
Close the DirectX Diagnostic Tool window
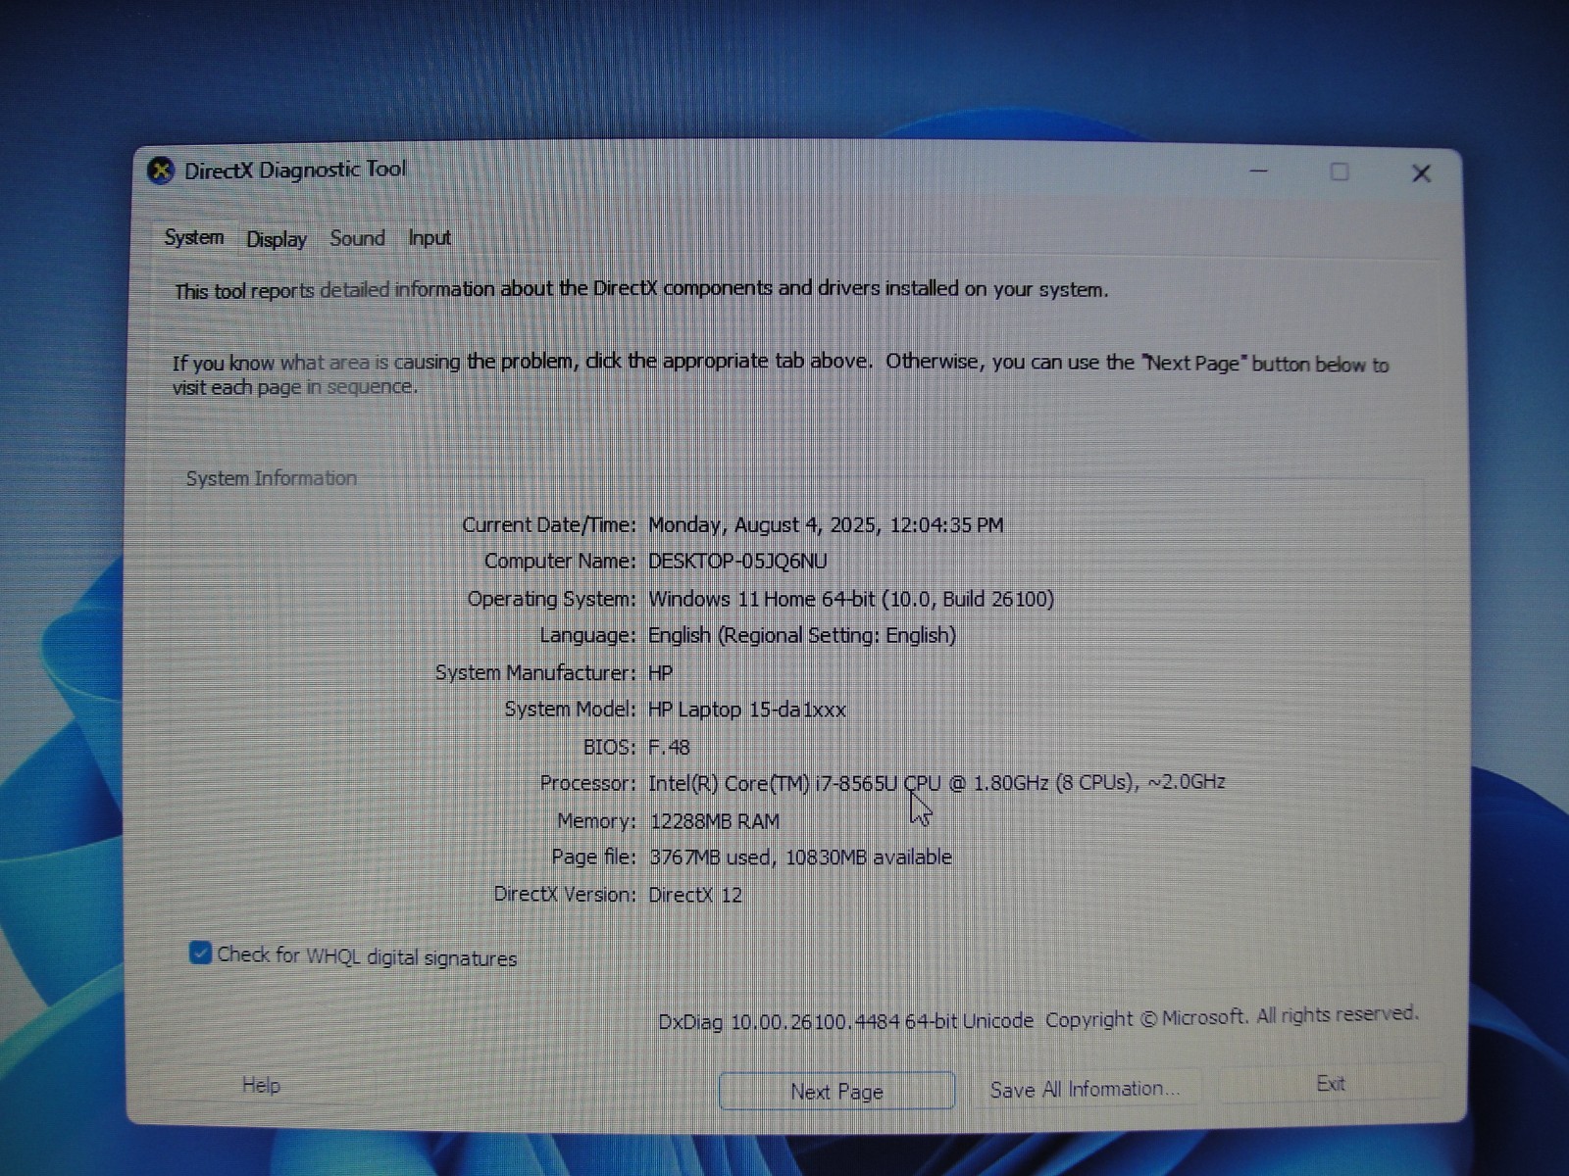[1421, 174]
